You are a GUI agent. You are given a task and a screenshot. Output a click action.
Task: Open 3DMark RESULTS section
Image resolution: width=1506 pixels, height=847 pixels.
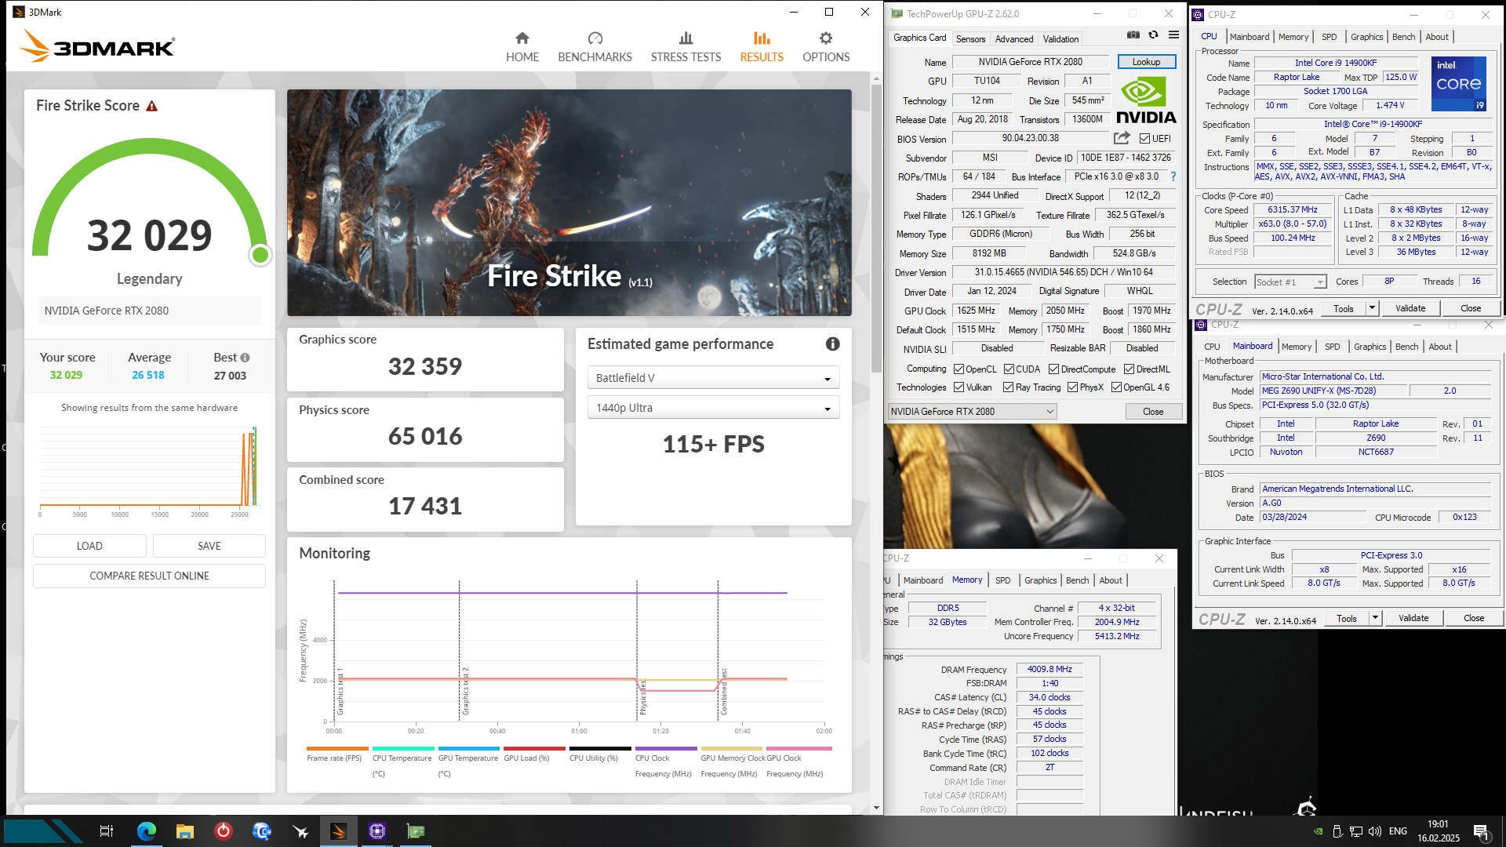click(x=762, y=47)
